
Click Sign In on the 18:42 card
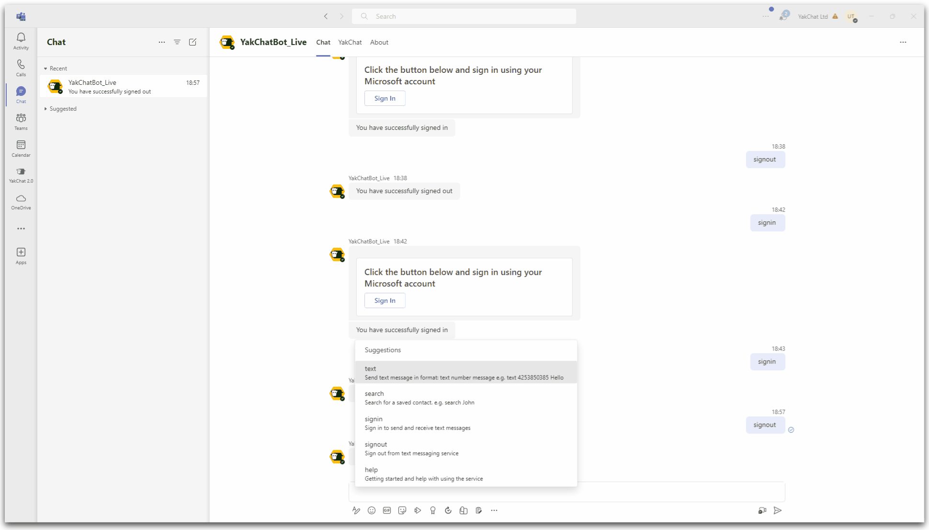[385, 300]
